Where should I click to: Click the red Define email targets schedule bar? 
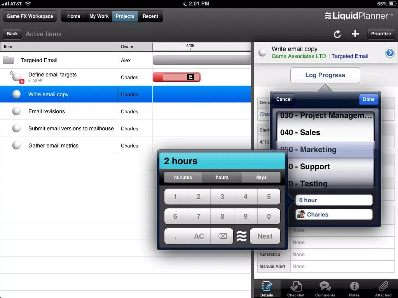pyautogui.click(x=177, y=77)
